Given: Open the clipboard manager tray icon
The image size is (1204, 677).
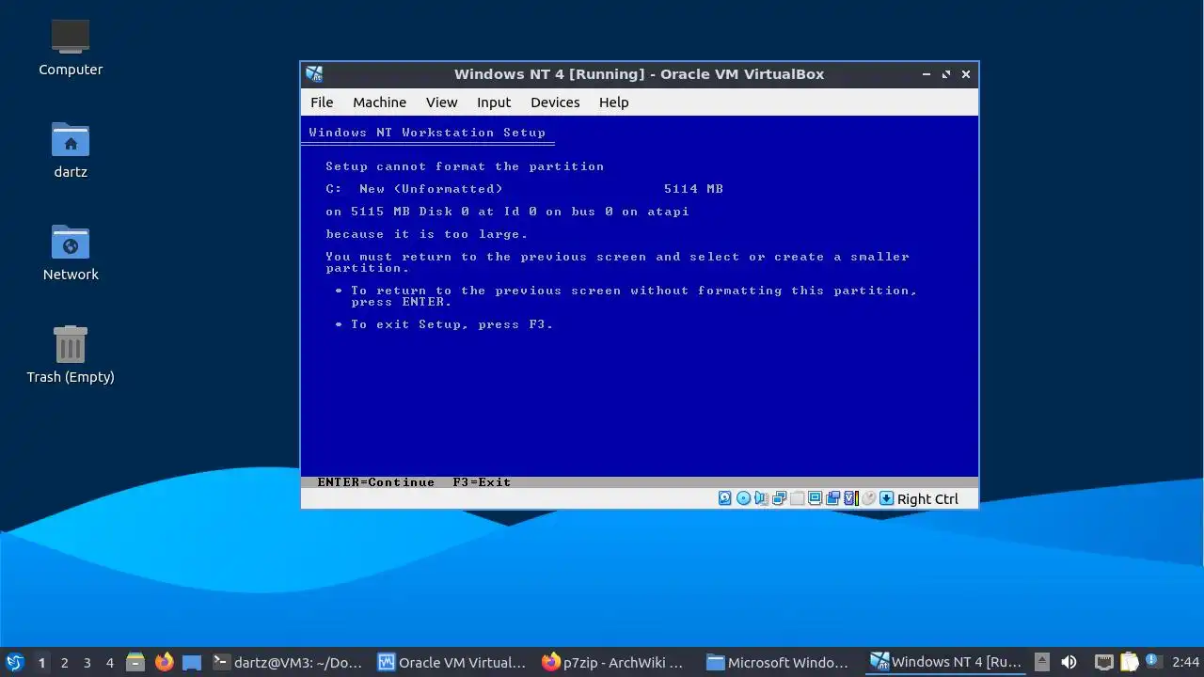Looking at the screenshot, I should 1128,662.
